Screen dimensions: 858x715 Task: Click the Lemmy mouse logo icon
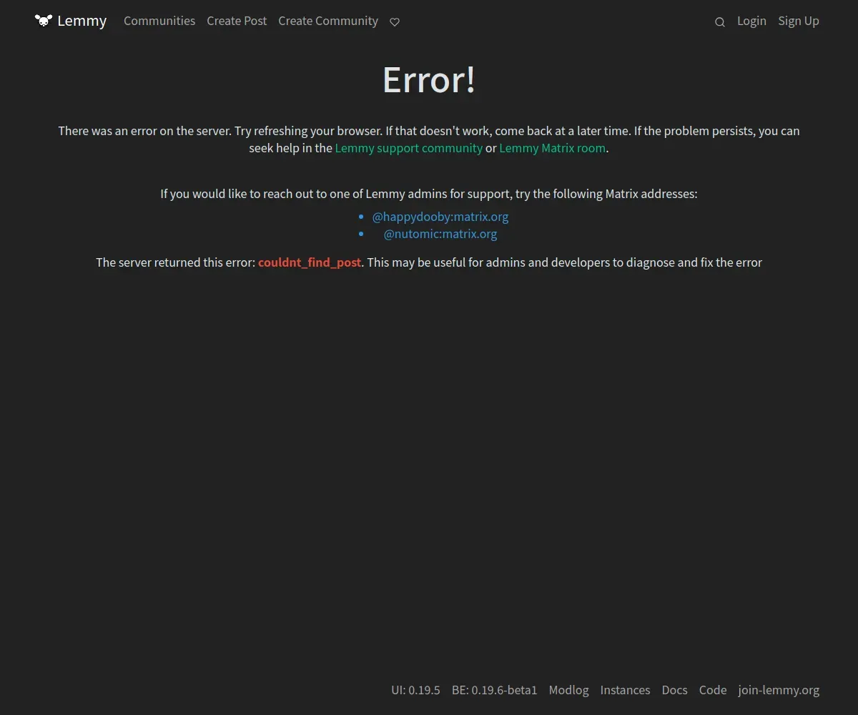coord(44,21)
